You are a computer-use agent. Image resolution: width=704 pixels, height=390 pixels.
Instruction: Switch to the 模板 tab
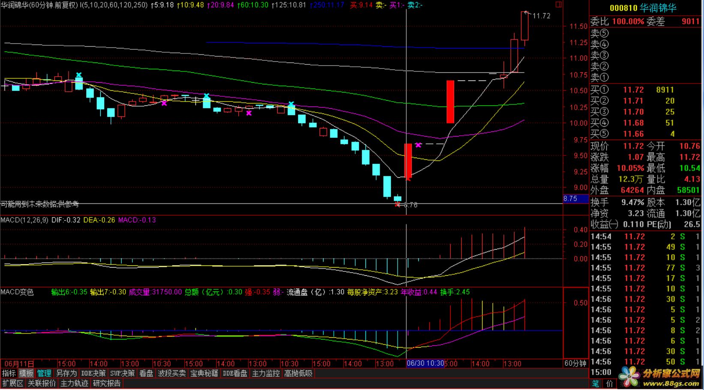[x=26, y=373]
